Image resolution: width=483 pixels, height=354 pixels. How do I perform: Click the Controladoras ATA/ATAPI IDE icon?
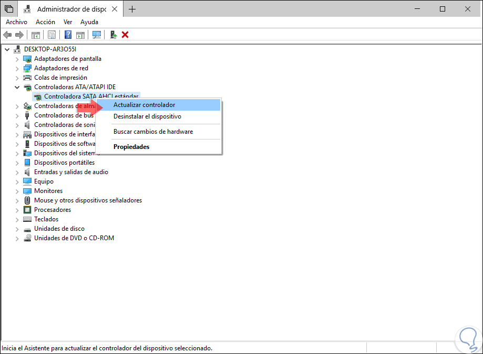[27, 87]
